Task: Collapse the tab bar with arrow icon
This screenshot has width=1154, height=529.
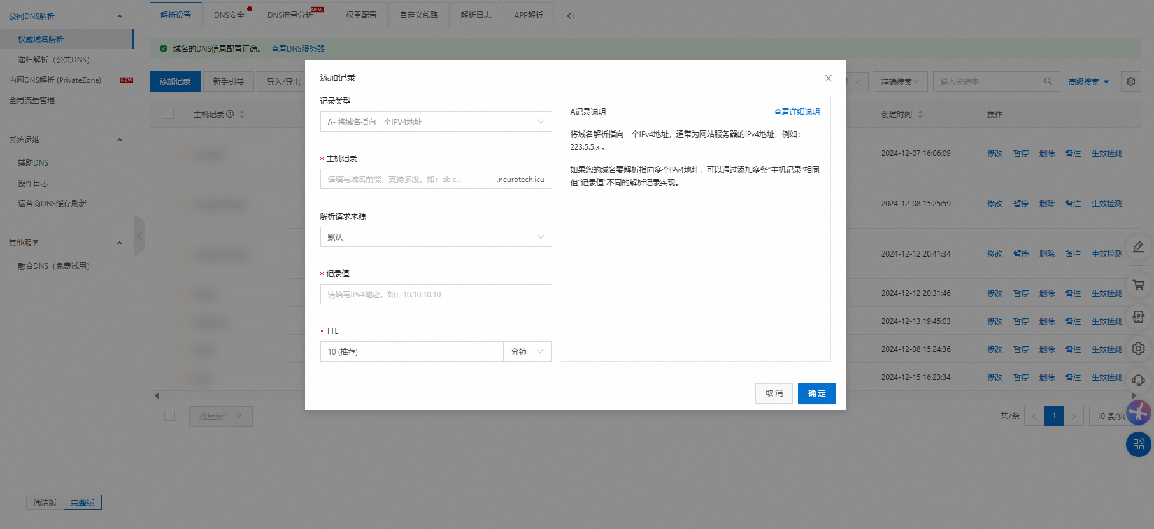Action: click(570, 16)
